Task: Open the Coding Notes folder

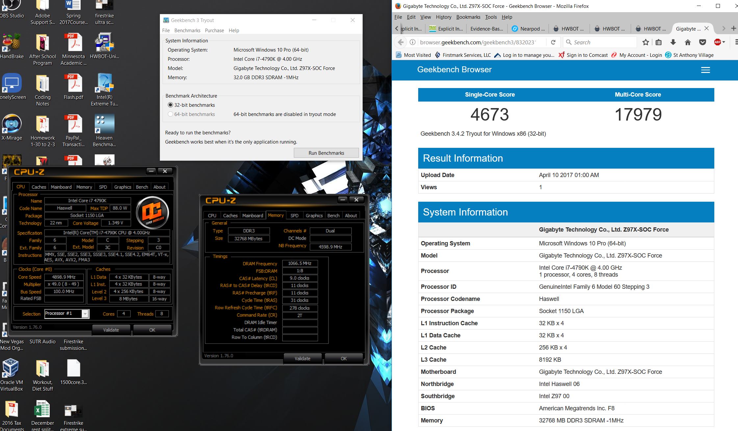Action: click(42, 90)
